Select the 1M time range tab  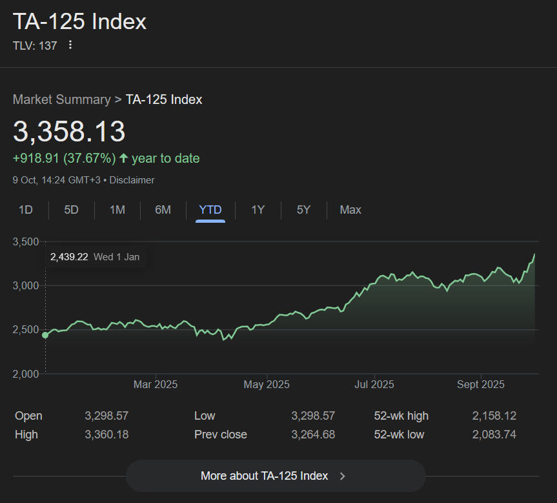[x=117, y=210]
